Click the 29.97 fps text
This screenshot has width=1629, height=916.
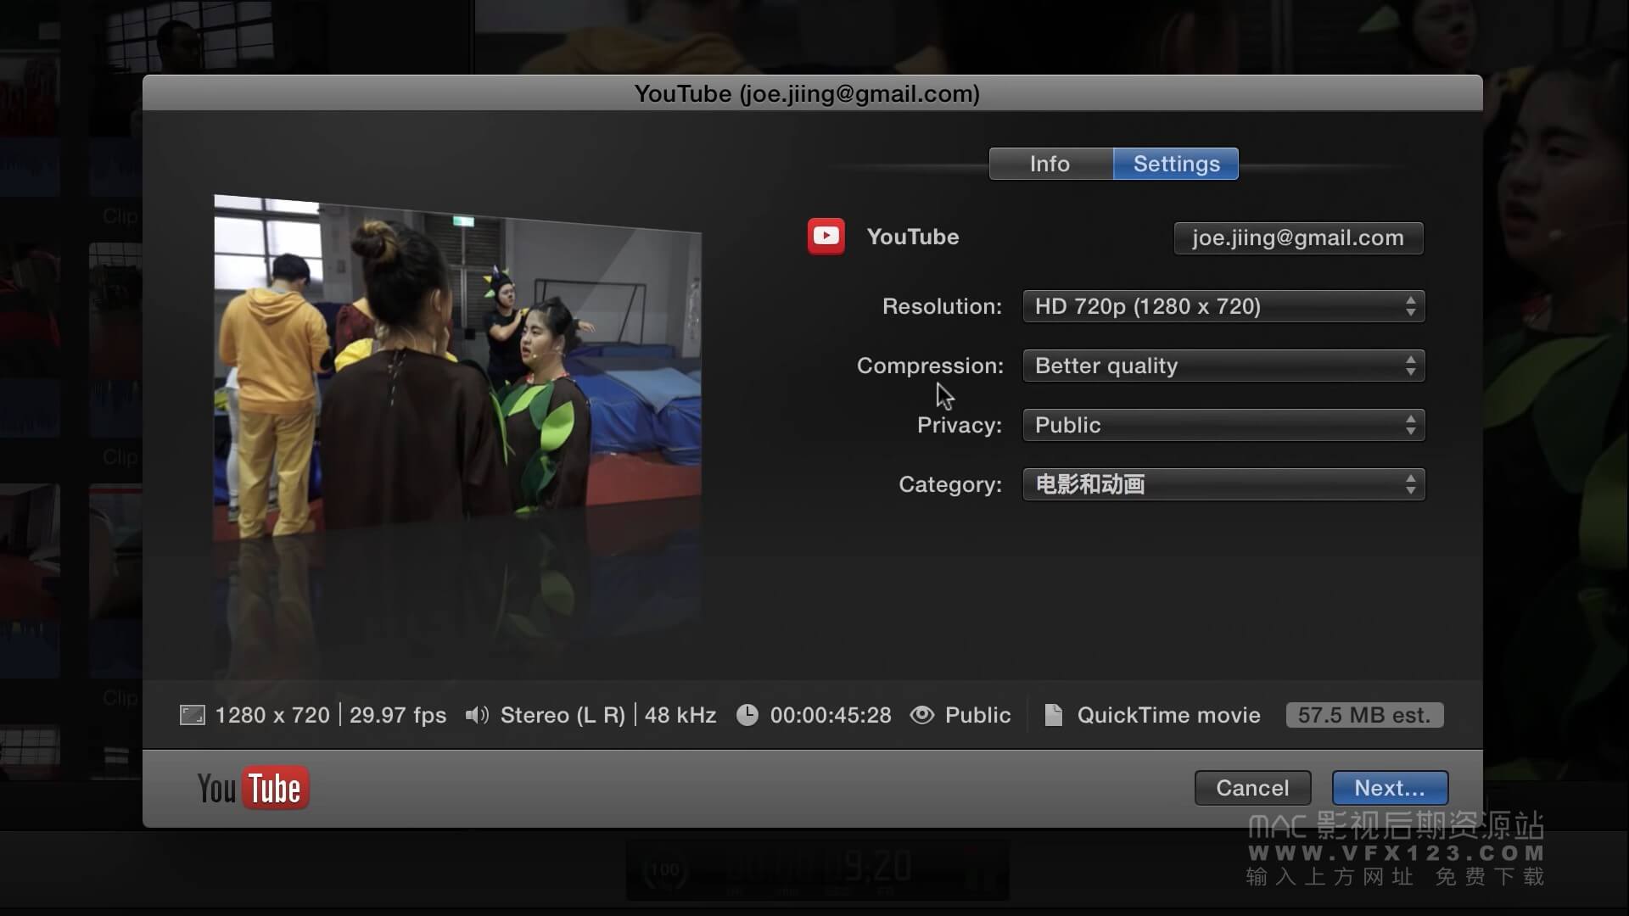point(398,715)
